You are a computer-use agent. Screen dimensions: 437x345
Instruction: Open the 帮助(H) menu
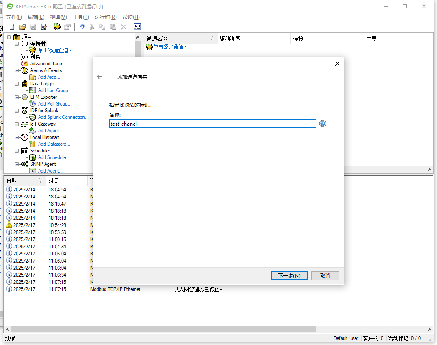point(131,17)
